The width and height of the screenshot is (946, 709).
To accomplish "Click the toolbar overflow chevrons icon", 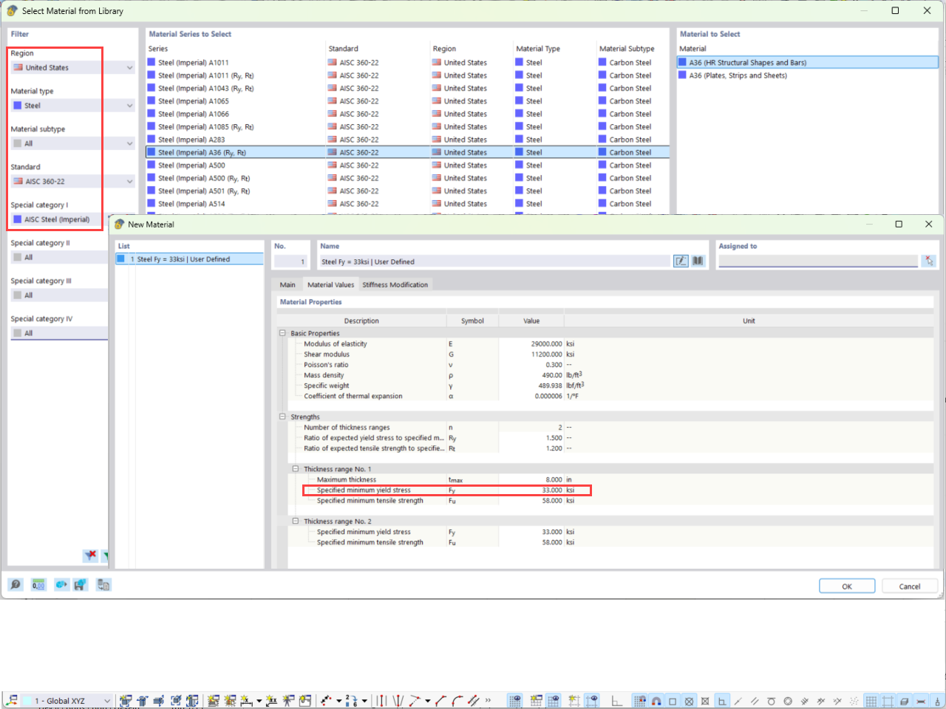I will click(x=488, y=701).
